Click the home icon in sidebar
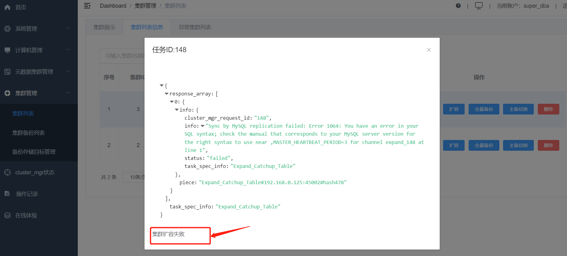The image size is (567, 256). coord(7,7)
